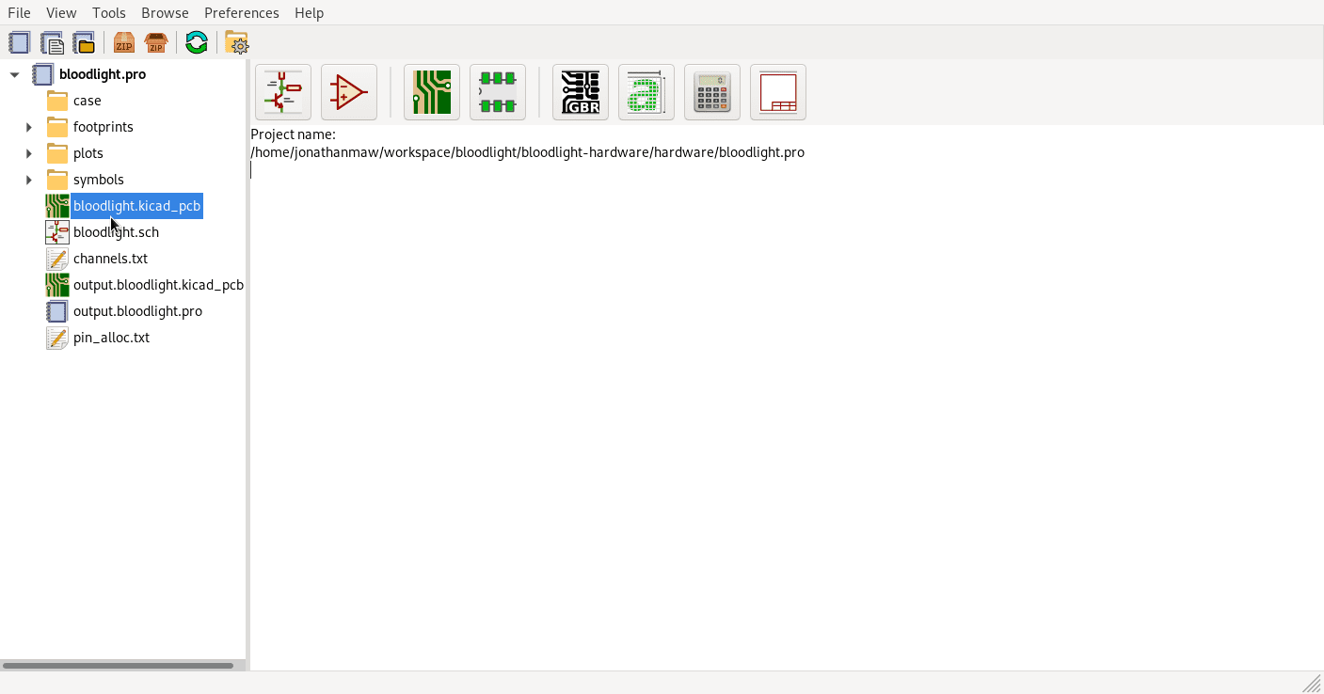Click the project tree horizontal scrollbar

click(118, 666)
